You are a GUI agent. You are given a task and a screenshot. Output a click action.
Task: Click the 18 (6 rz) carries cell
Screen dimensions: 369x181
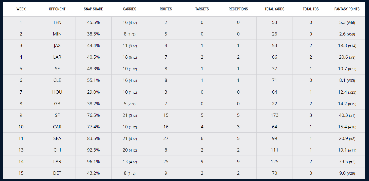[x=130, y=57]
